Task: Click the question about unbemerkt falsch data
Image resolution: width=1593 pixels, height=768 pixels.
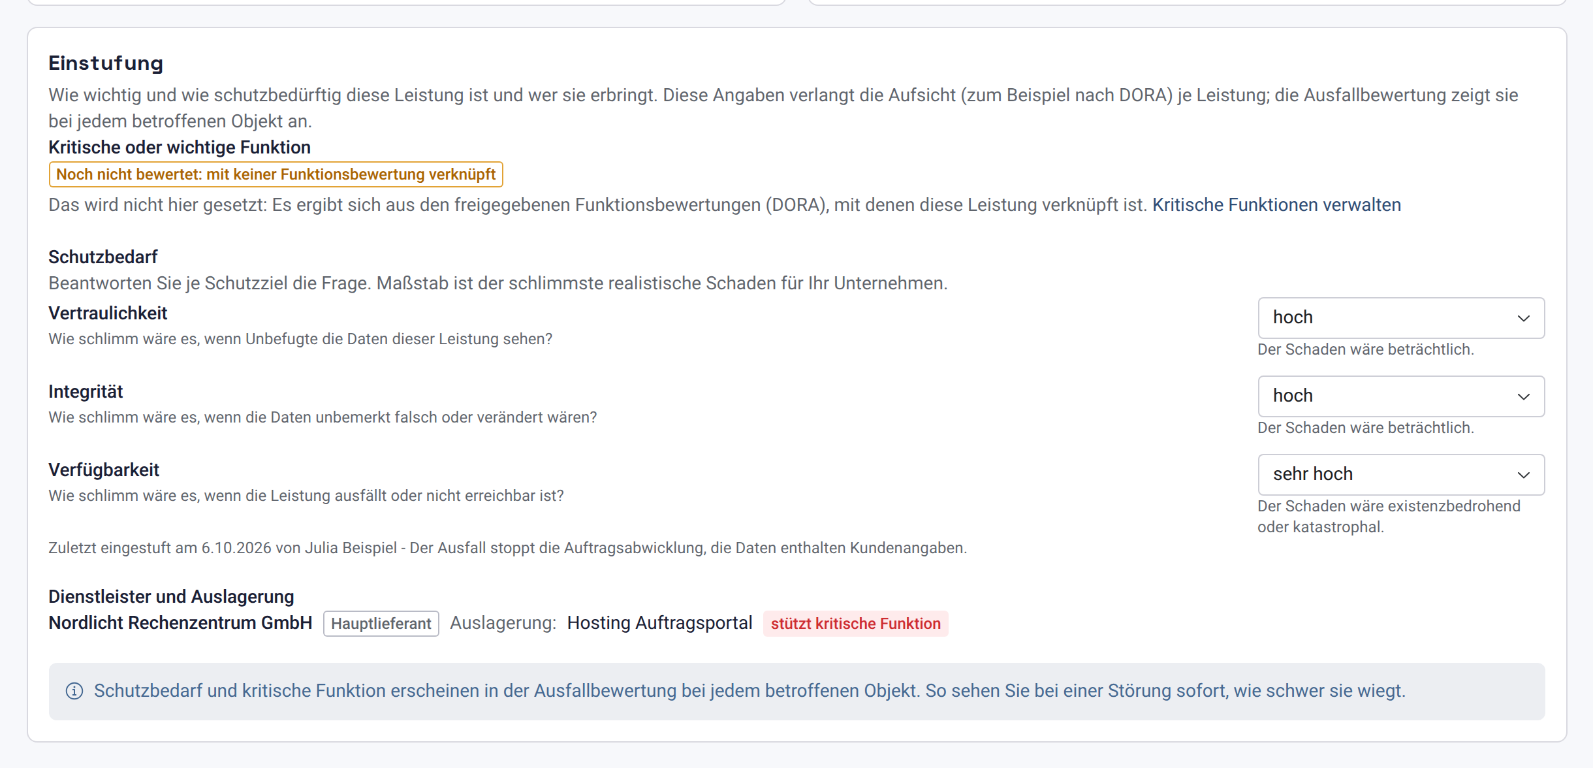Action: click(323, 417)
